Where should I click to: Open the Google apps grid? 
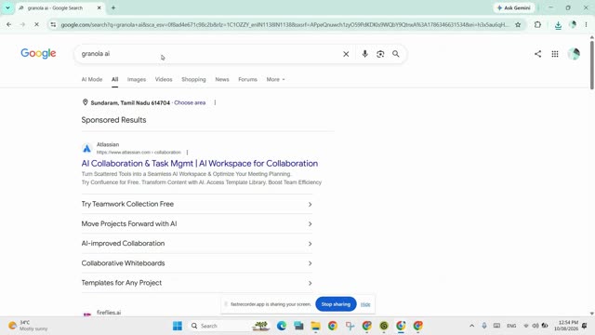coord(555,54)
